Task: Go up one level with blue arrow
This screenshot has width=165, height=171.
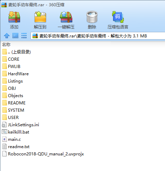Action: click(x=7, y=36)
